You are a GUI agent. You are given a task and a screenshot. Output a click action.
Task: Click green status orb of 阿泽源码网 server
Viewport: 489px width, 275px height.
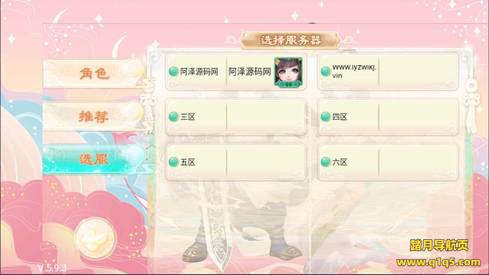[173, 71]
